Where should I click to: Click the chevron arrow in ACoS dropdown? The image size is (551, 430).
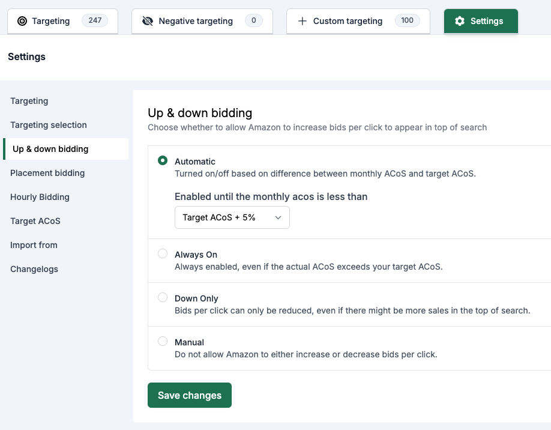(x=278, y=217)
